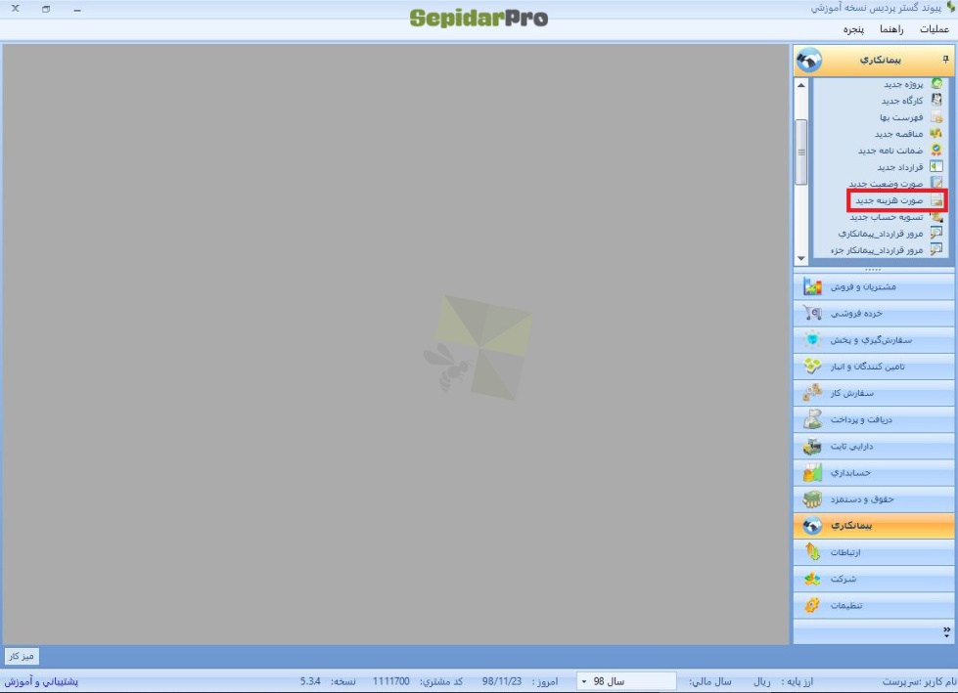958x693 pixels.
Task: Open the شرکت (company) module
Action: (873, 579)
